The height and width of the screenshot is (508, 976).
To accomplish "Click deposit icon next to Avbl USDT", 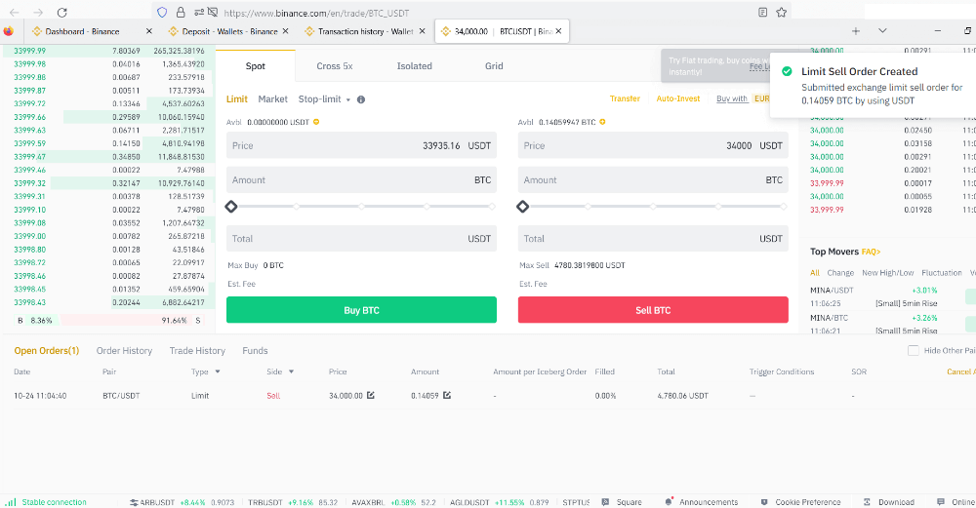I will click(x=316, y=122).
